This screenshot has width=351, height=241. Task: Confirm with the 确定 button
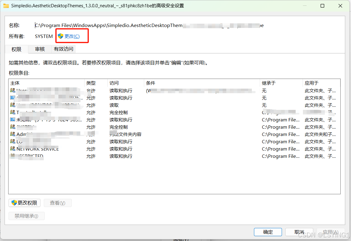click(x=268, y=232)
